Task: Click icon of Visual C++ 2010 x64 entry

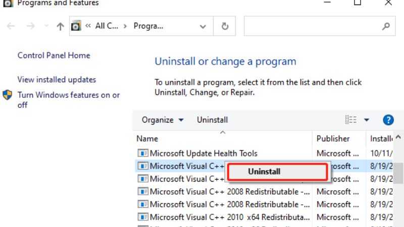Action: [x=143, y=217]
